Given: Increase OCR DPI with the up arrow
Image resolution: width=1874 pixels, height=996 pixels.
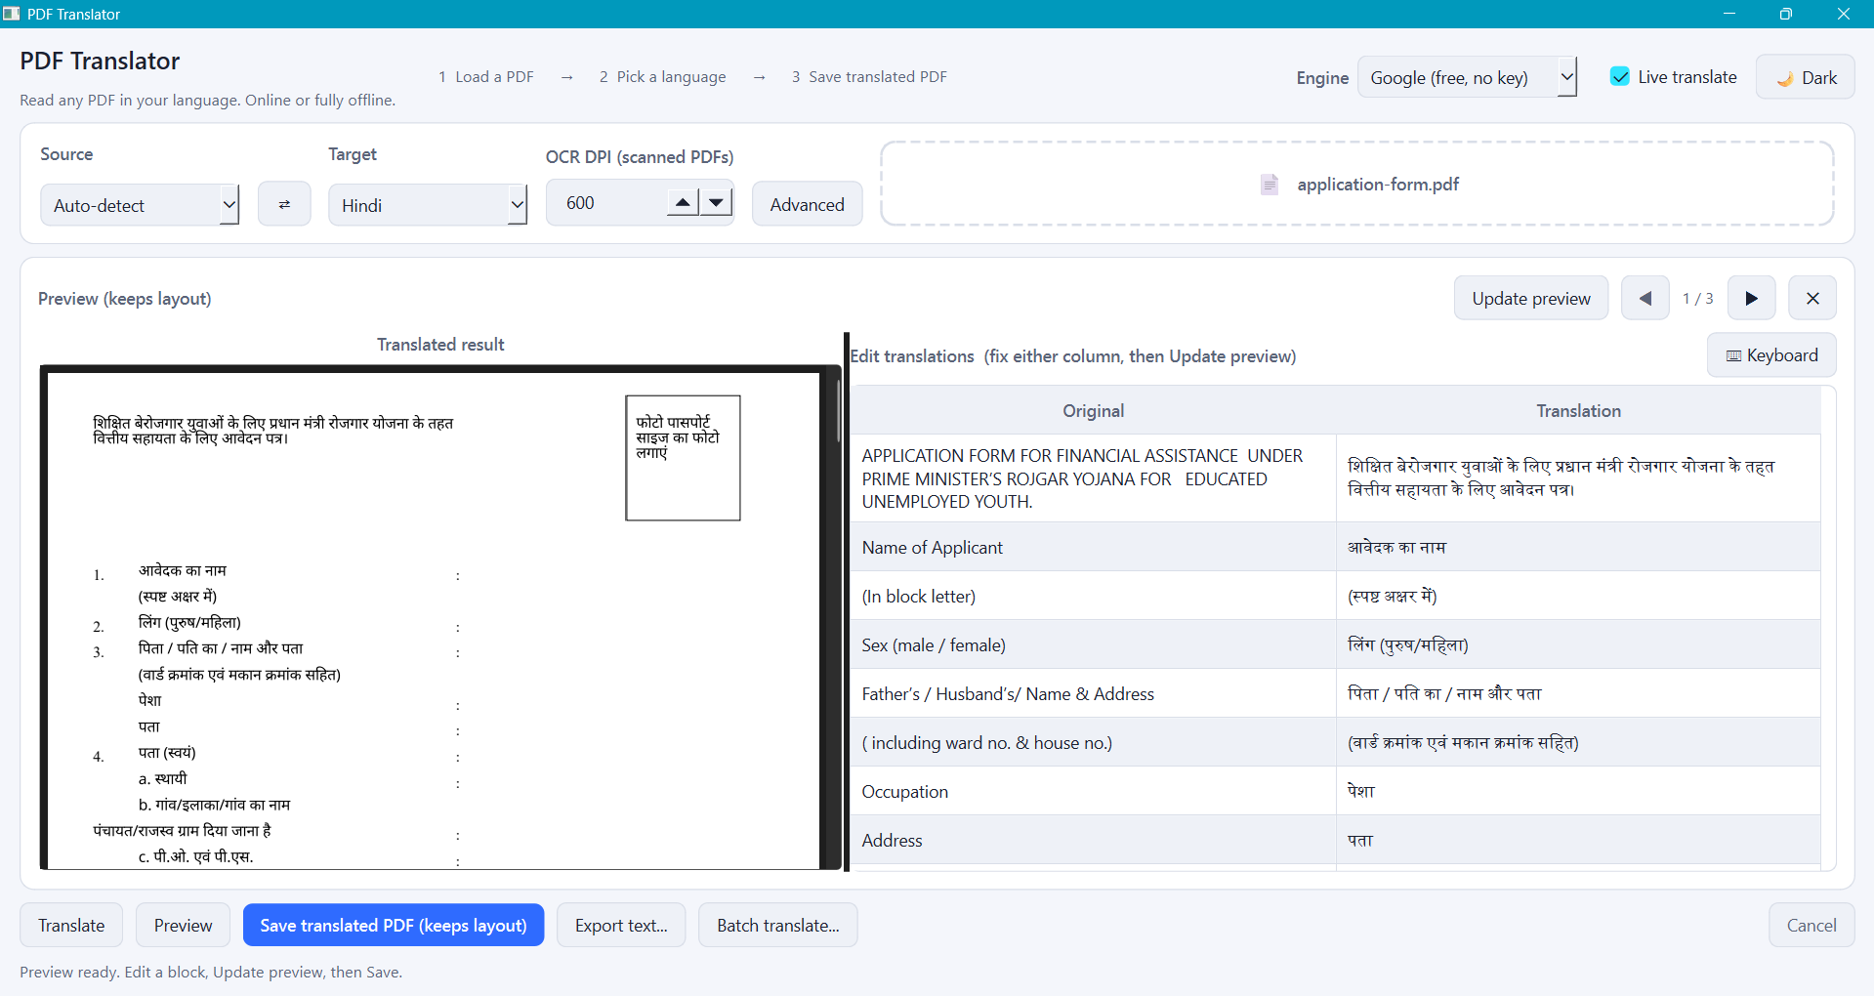Looking at the screenshot, I should (x=683, y=202).
